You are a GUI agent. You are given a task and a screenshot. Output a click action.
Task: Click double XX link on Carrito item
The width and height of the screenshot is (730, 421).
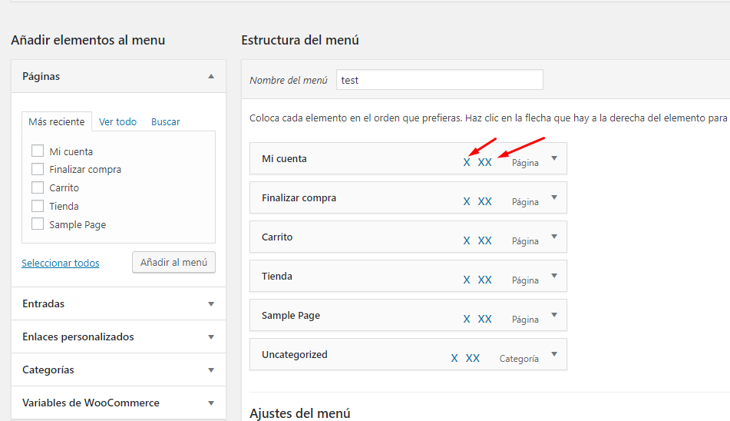point(484,240)
